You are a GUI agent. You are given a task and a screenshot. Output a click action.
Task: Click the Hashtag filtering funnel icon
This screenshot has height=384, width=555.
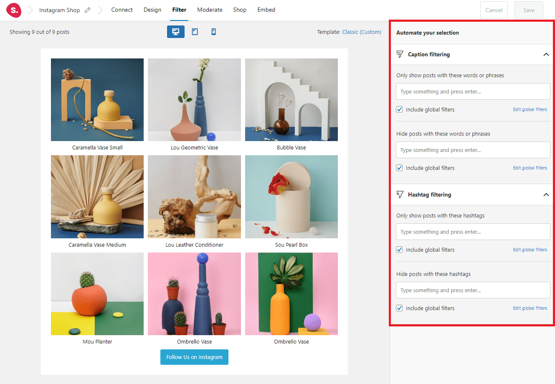click(400, 195)
